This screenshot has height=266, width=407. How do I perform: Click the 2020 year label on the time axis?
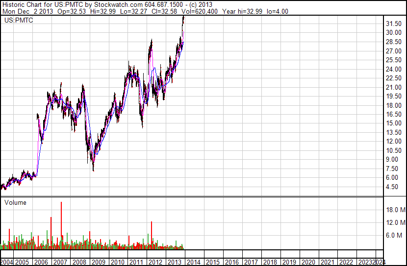(308, 262)
